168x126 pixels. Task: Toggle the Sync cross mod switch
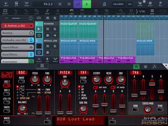(x=160, y=110)
